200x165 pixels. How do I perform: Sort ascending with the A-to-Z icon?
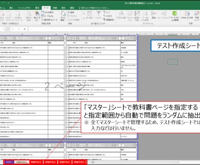[x=84, y=13]
